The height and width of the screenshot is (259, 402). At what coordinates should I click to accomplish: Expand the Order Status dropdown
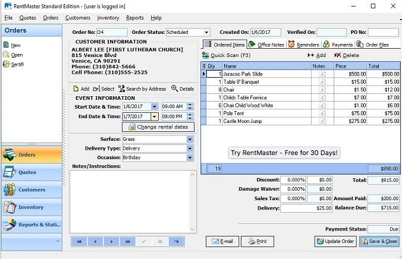pos(206,32)
